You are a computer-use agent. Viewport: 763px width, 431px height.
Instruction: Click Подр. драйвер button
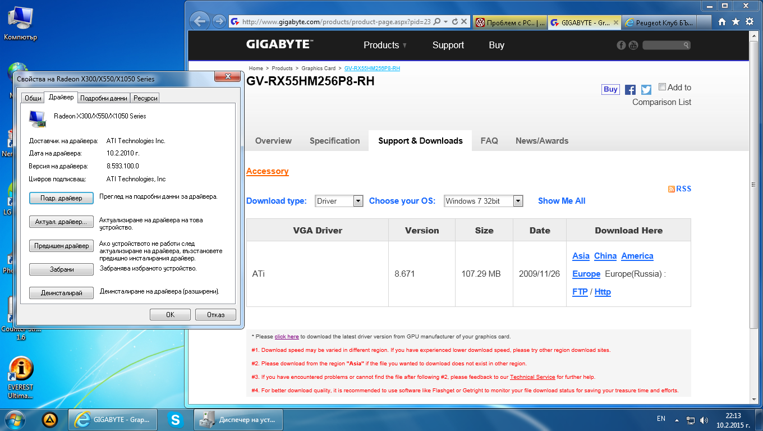[x=61, y=198]
